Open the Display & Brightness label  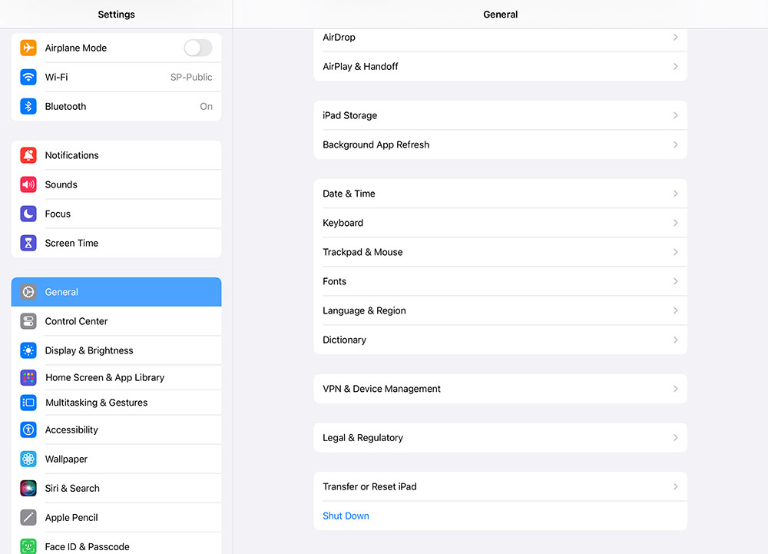(89, 350)
